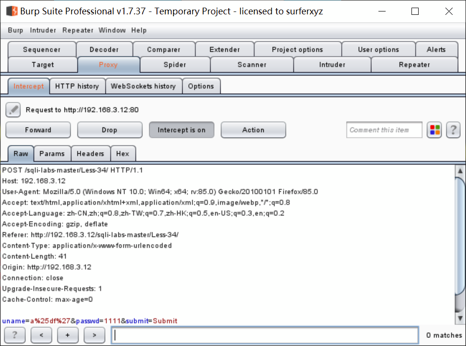Click the Referer header line

pos(90,235)
